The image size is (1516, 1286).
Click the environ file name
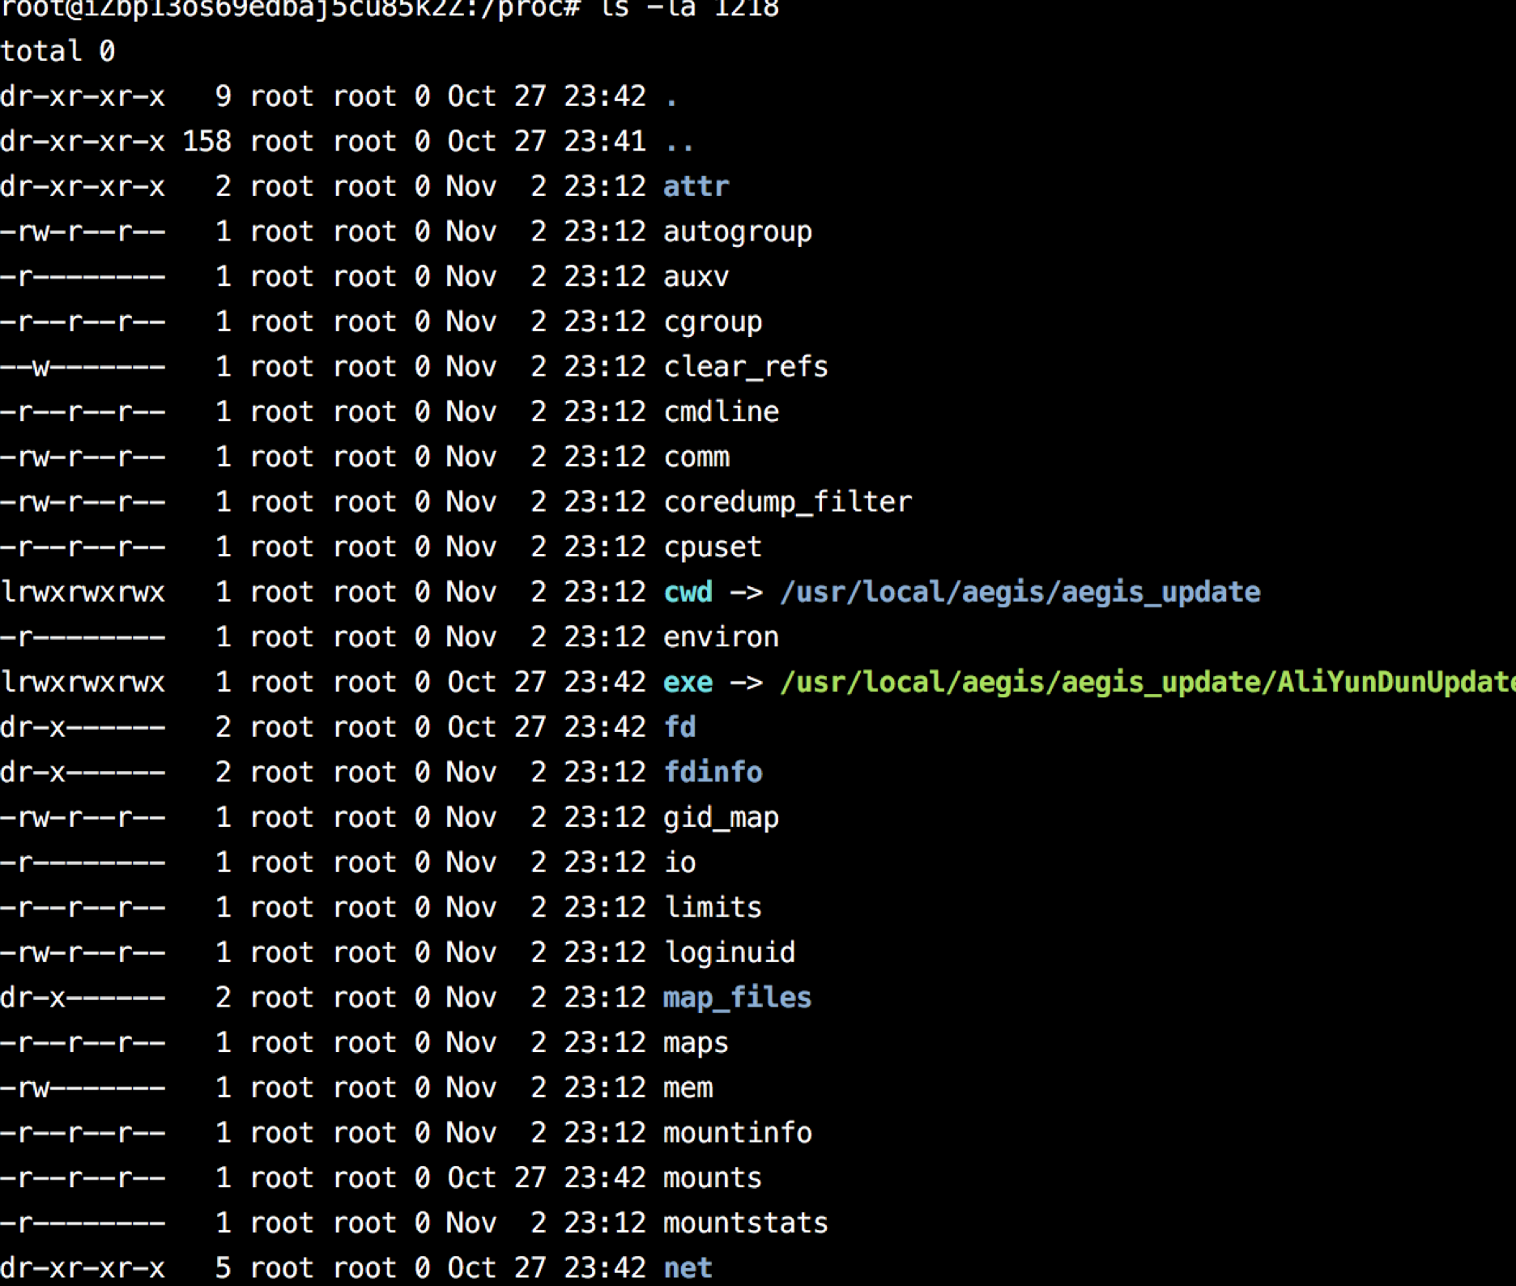pos(721,637)
